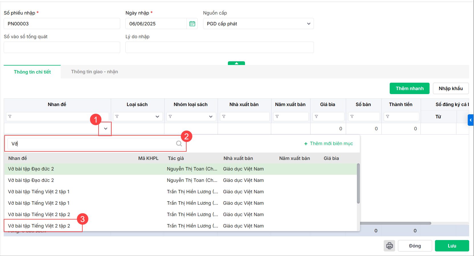Switch to Thông tin chi tiết tab
This screenshot has height=256, width=474.
point(32,72)
